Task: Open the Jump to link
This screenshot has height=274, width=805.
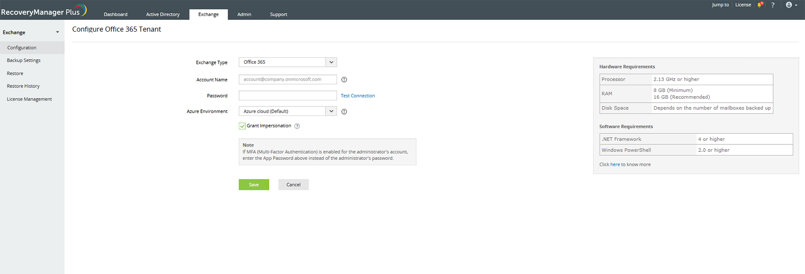Action: [720, 5]
